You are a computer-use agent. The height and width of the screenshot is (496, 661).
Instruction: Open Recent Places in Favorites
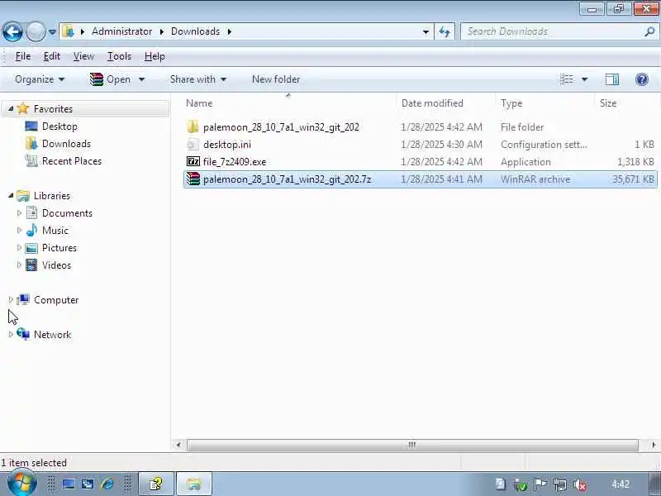coord(72,160)
